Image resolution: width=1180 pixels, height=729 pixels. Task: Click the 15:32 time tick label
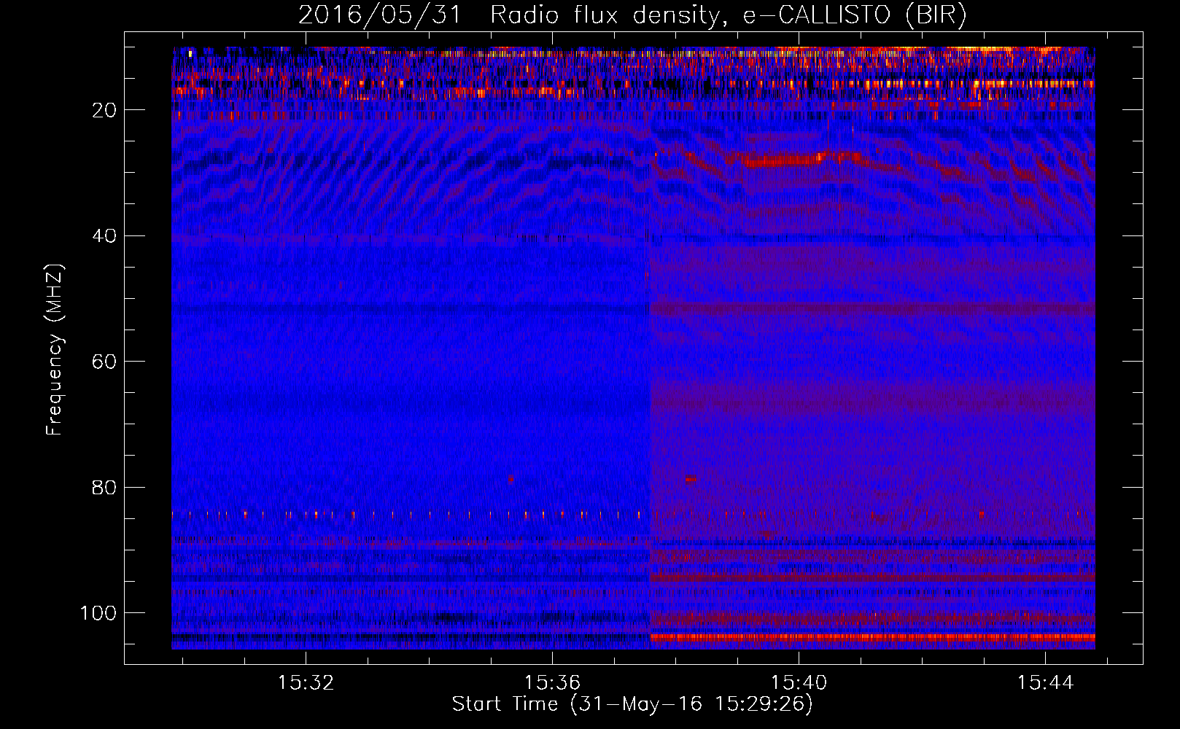pyautogui.click(x=306, y=683)
